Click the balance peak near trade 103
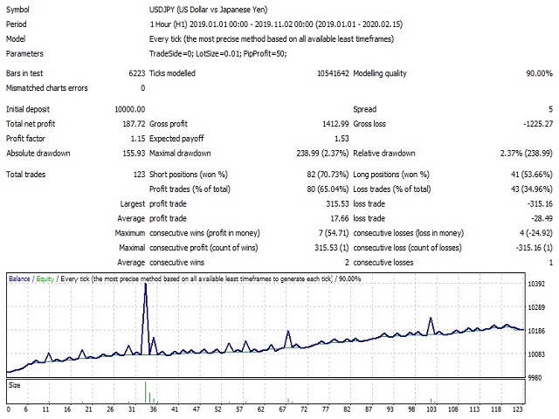559x419 pixels. [x=431, y=318]
